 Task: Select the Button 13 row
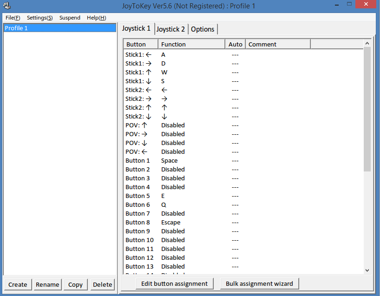pos(243,266)
